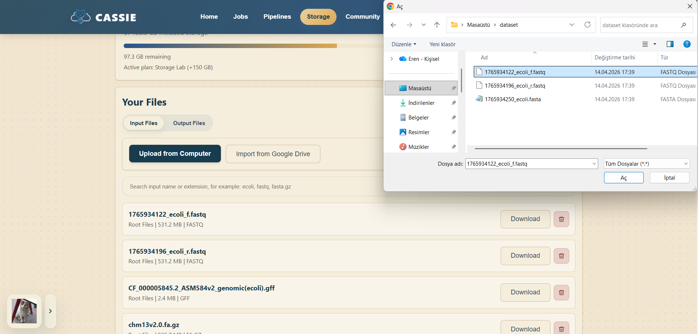The height and width of the screenshot is (334, 698).
Task: Click the pin icon next to İndirilenler
Action: [454, 103]
